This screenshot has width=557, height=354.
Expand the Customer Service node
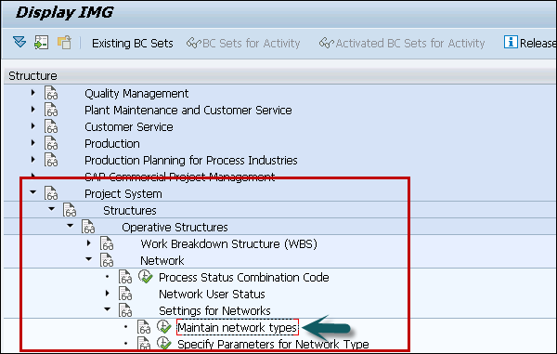[33, 126]
